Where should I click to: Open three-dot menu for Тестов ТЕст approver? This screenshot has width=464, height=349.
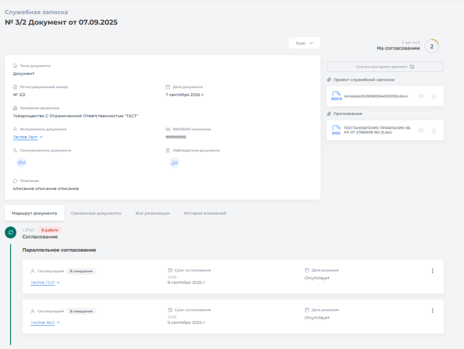pos(432,271)
